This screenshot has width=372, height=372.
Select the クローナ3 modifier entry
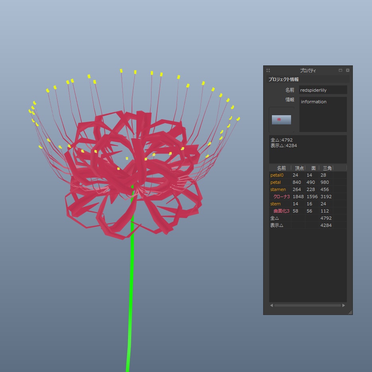[281, 197]
